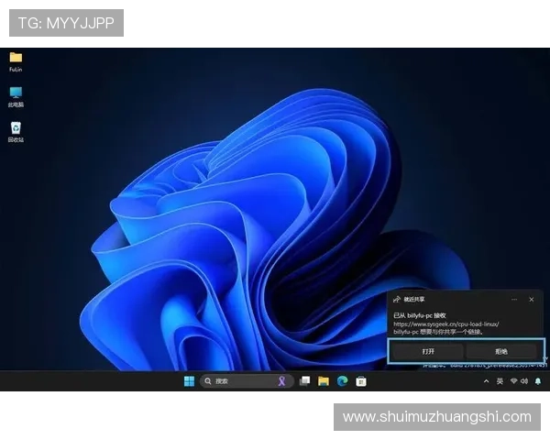Open Task View from the taskbar

click(305, 381)
